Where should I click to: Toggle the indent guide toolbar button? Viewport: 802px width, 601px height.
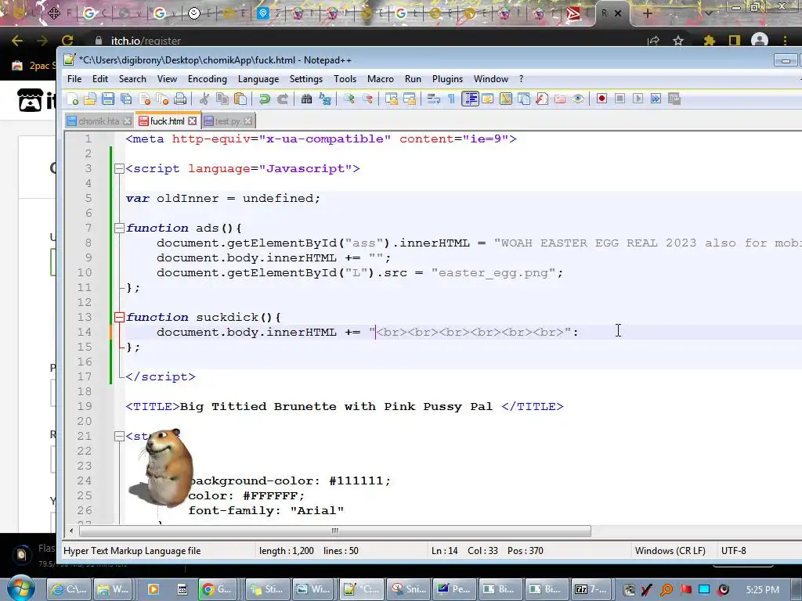470,99
